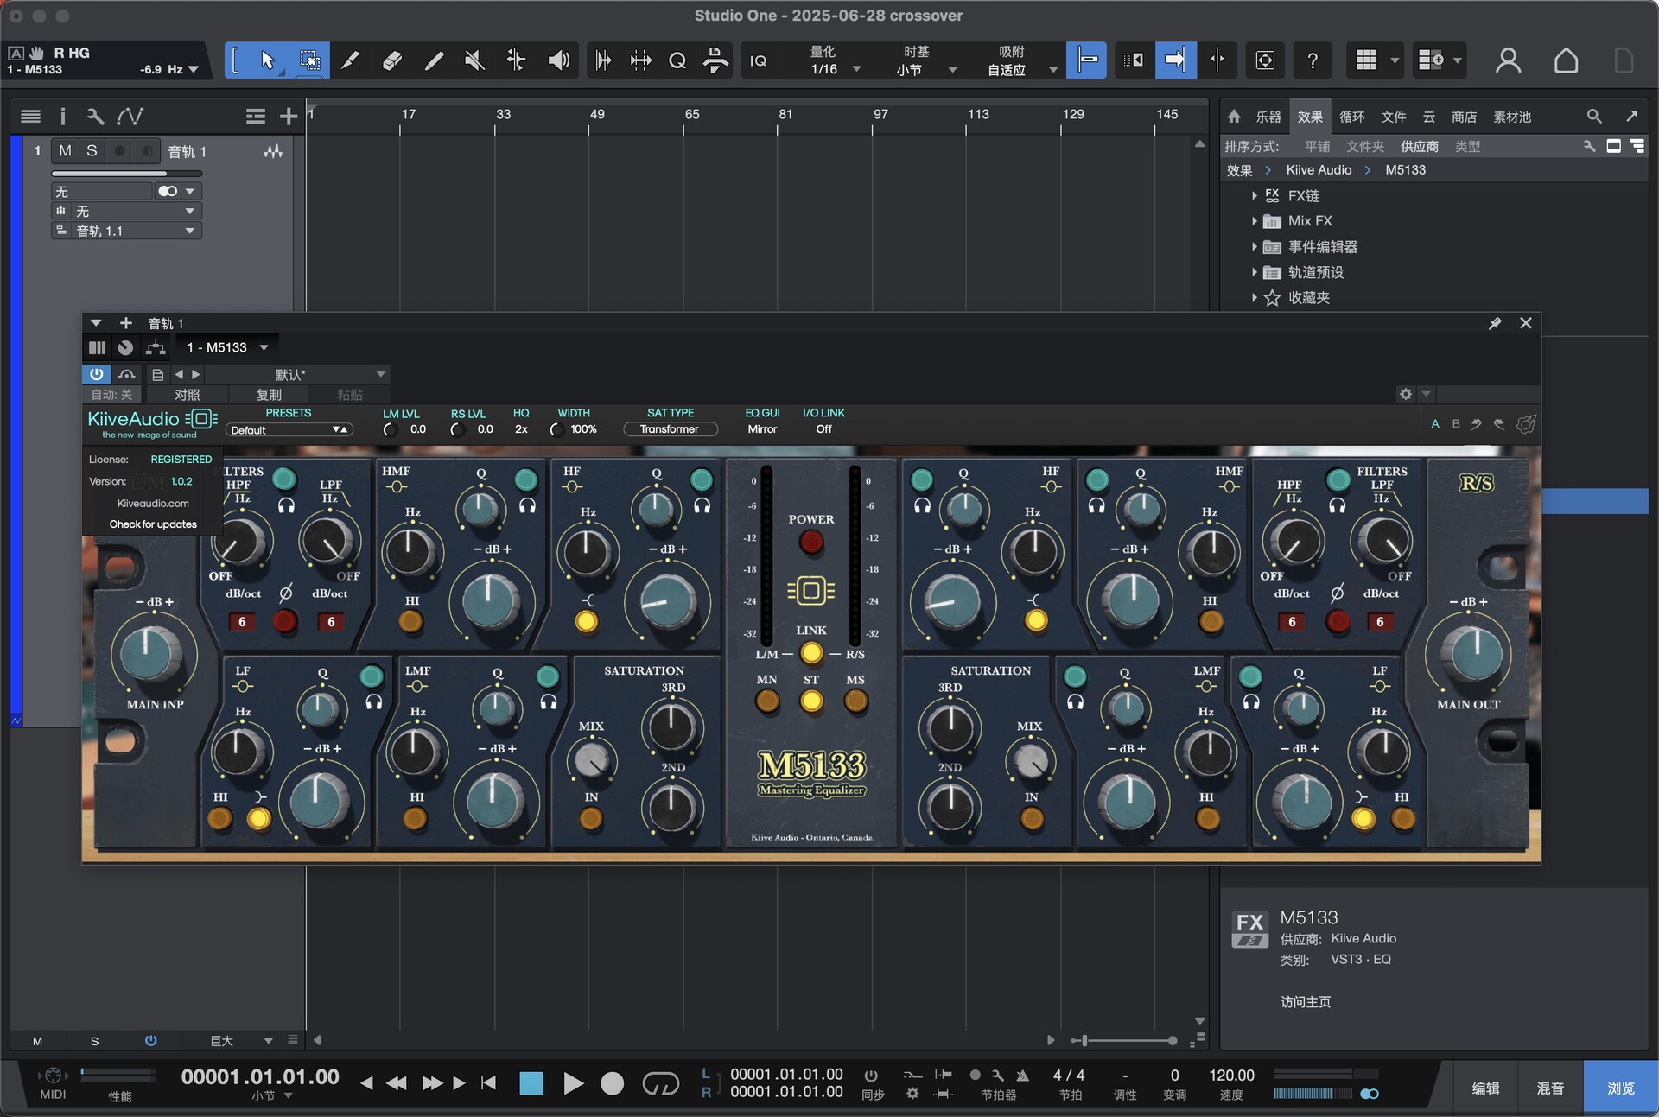Toggle the yellow LINK button
Image resolution: width=1659 pixels, height=1117 pixels.
coord(810,653)
